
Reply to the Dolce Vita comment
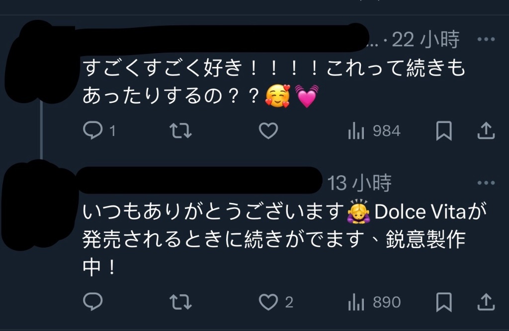93,302
